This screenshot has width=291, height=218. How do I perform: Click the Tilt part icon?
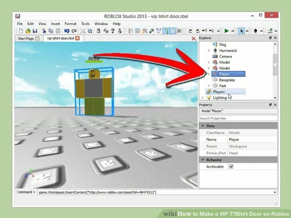click(106, 31)
